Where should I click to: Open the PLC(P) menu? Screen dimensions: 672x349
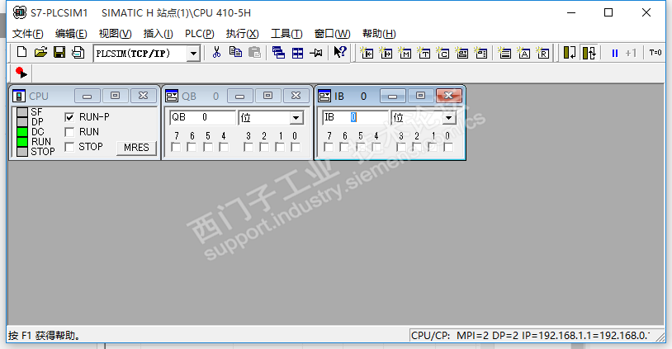point(199,33)
